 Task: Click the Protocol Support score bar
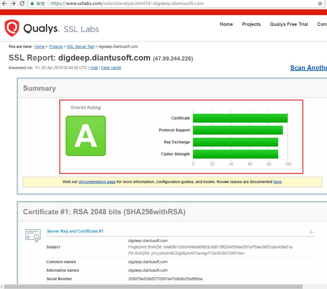click(238, 130)
